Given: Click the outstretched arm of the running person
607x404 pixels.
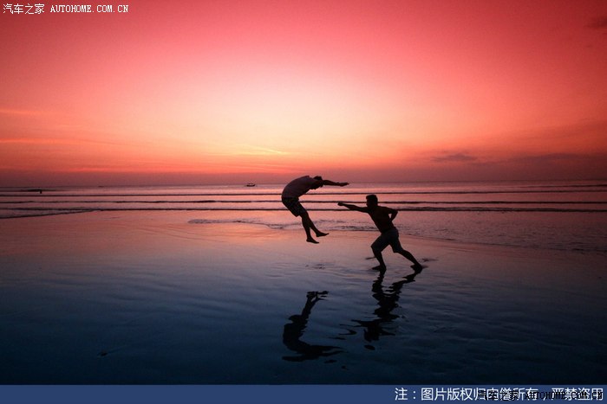Looking at the screenshot, I should click(x=351, y=207).
